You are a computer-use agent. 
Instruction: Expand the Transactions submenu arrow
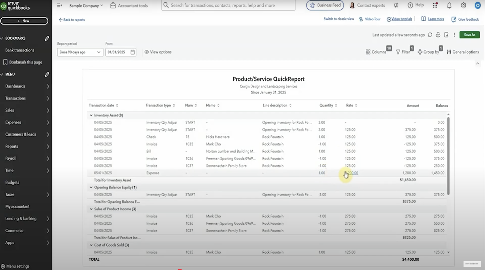[48, 98]
